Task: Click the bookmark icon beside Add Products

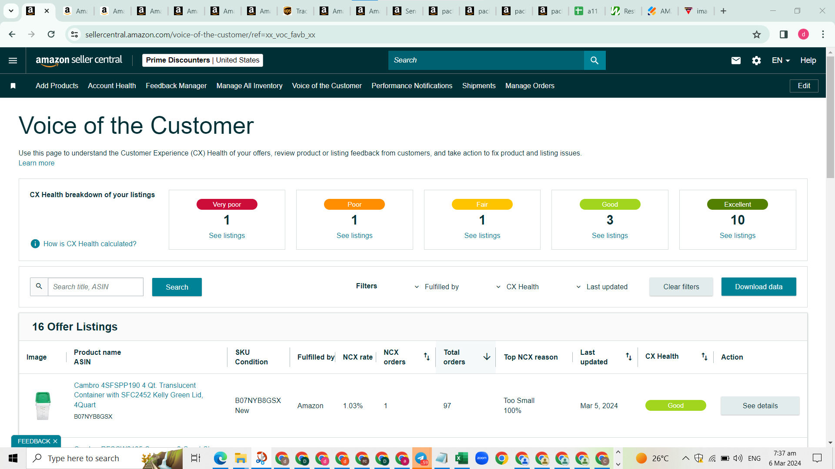Action: (13, 86)
